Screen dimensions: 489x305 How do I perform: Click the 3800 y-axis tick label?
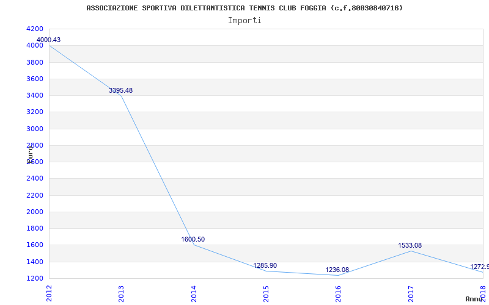[35, 62]
